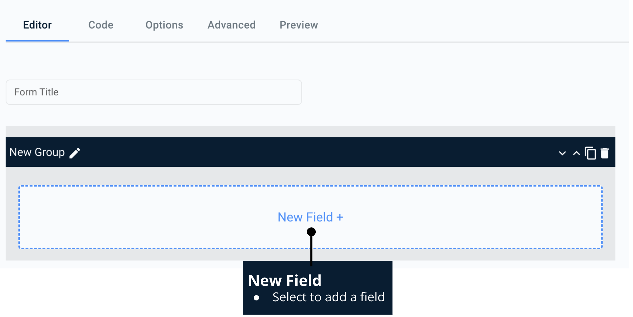This screenshot has width=633, height=317.
Task: Click the 'Select to add a field' text
Action: point(328,297)
